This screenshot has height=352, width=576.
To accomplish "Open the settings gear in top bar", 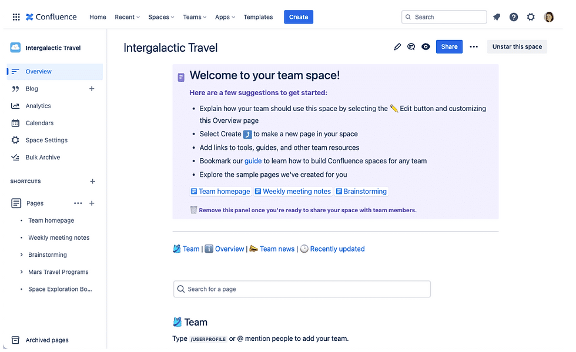I will (x=530, y=17).
